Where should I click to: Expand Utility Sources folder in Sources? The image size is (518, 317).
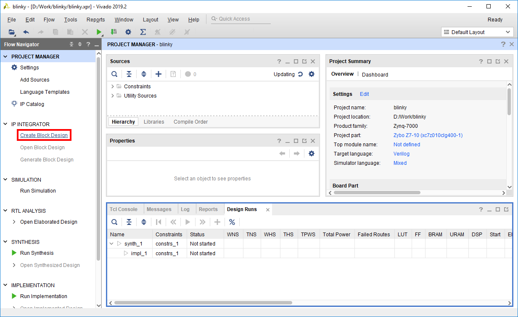[112, 96]
